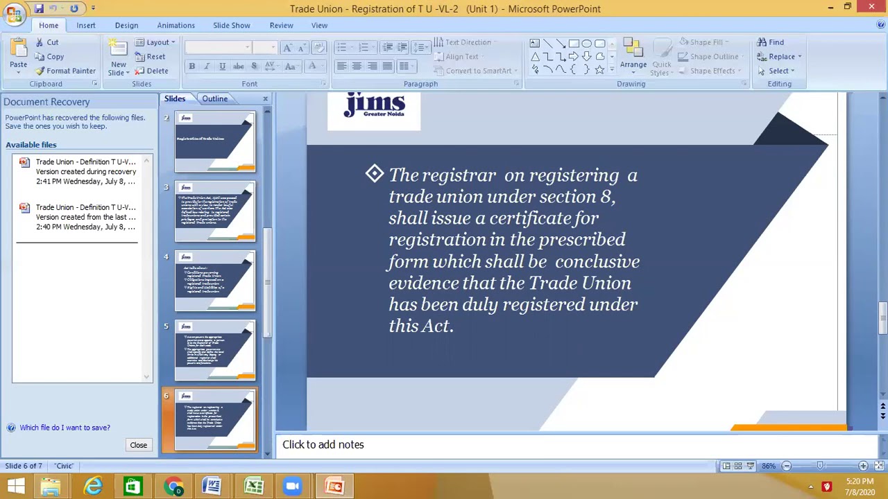The image size is (888, 499).
Task: Select the Oval shape
Action: point(587,43)
